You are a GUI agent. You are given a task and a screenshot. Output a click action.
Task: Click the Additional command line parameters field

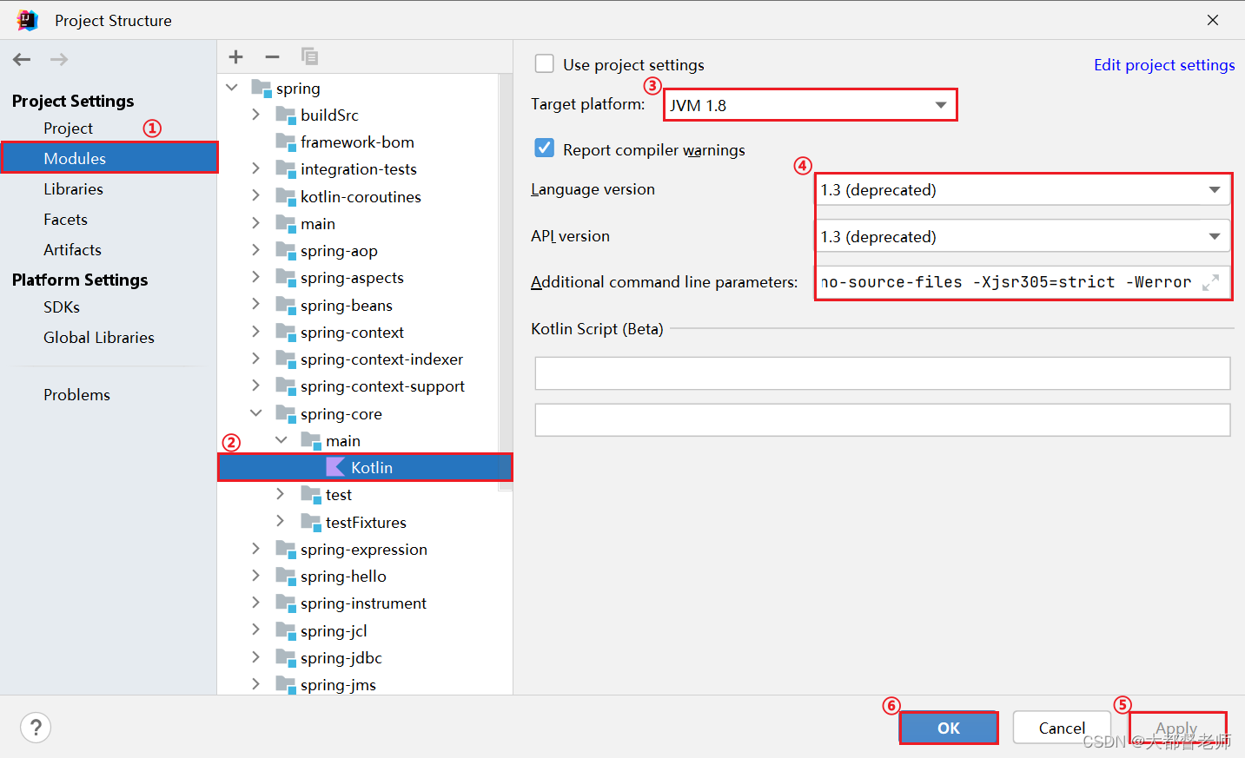[x=1023, y=282]
